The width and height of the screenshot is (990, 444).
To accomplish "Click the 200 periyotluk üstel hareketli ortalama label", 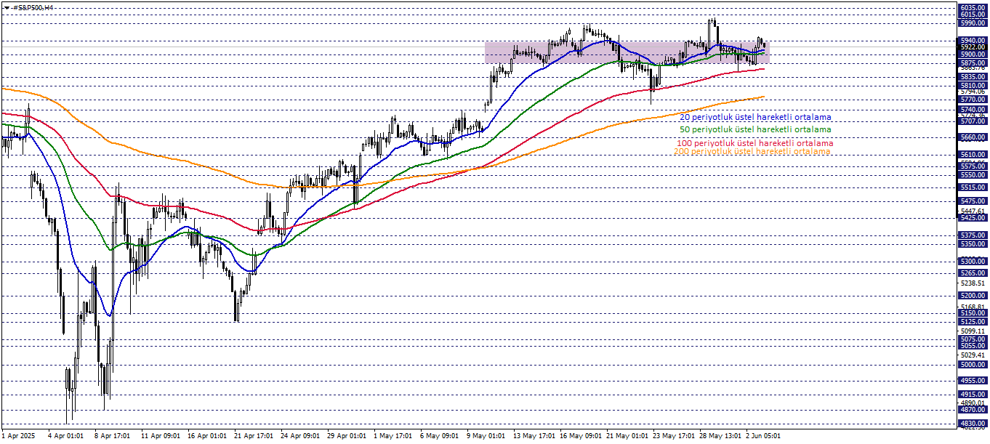I will 752,151.
